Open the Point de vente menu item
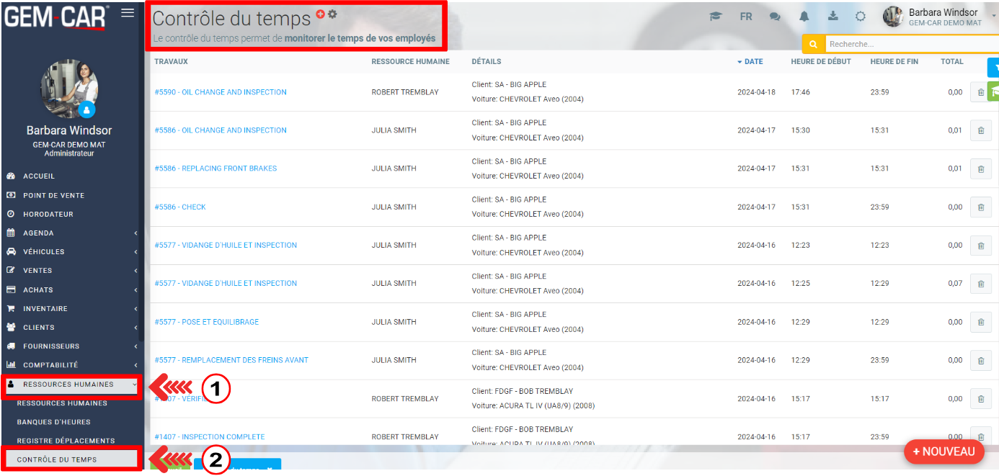 [53, 195]
